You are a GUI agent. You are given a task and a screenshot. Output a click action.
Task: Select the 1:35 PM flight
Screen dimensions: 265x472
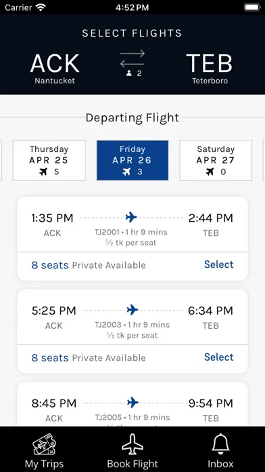(219, 264)
